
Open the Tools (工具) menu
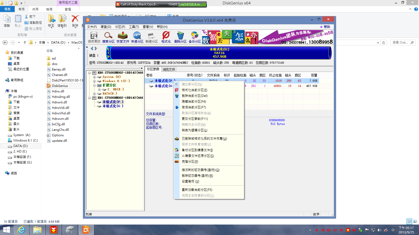coord(134,27)
